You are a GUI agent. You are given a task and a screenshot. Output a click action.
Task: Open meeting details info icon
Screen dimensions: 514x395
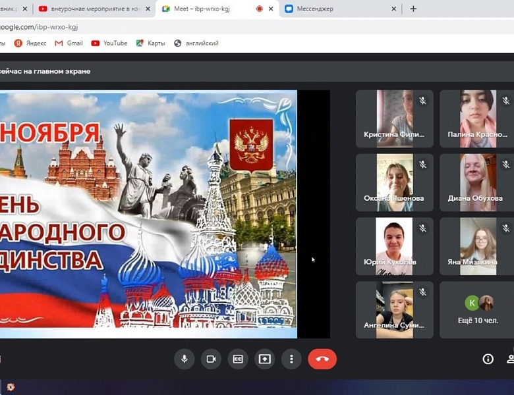(488, 359)
